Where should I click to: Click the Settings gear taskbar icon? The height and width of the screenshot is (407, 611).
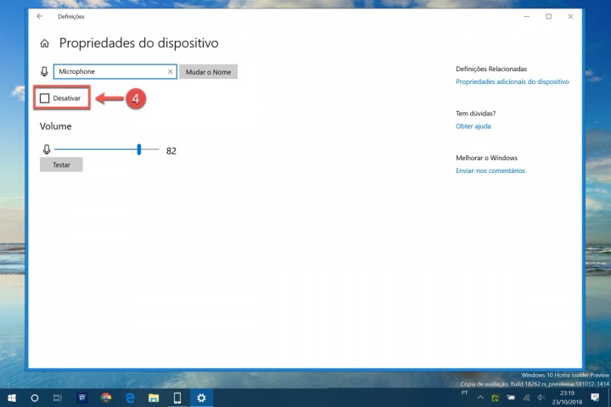coord(201,398)
